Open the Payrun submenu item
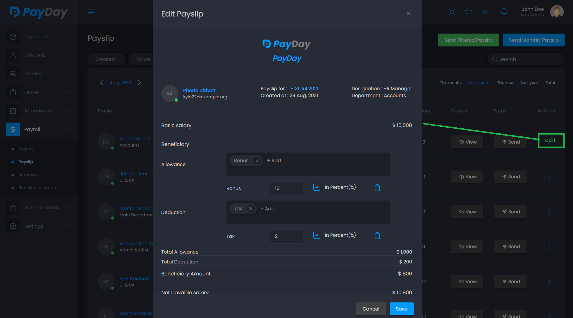 (25, 149)
